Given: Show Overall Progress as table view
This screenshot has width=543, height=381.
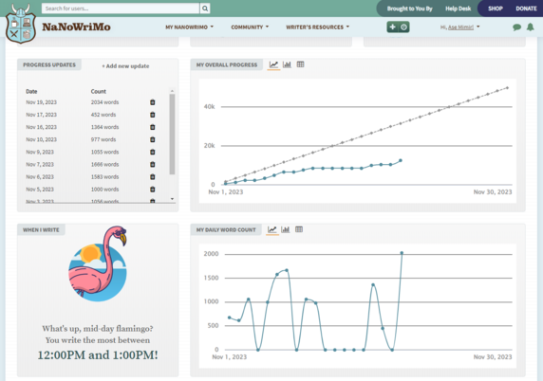Looking at the screenshot, I should pos(301,64).
